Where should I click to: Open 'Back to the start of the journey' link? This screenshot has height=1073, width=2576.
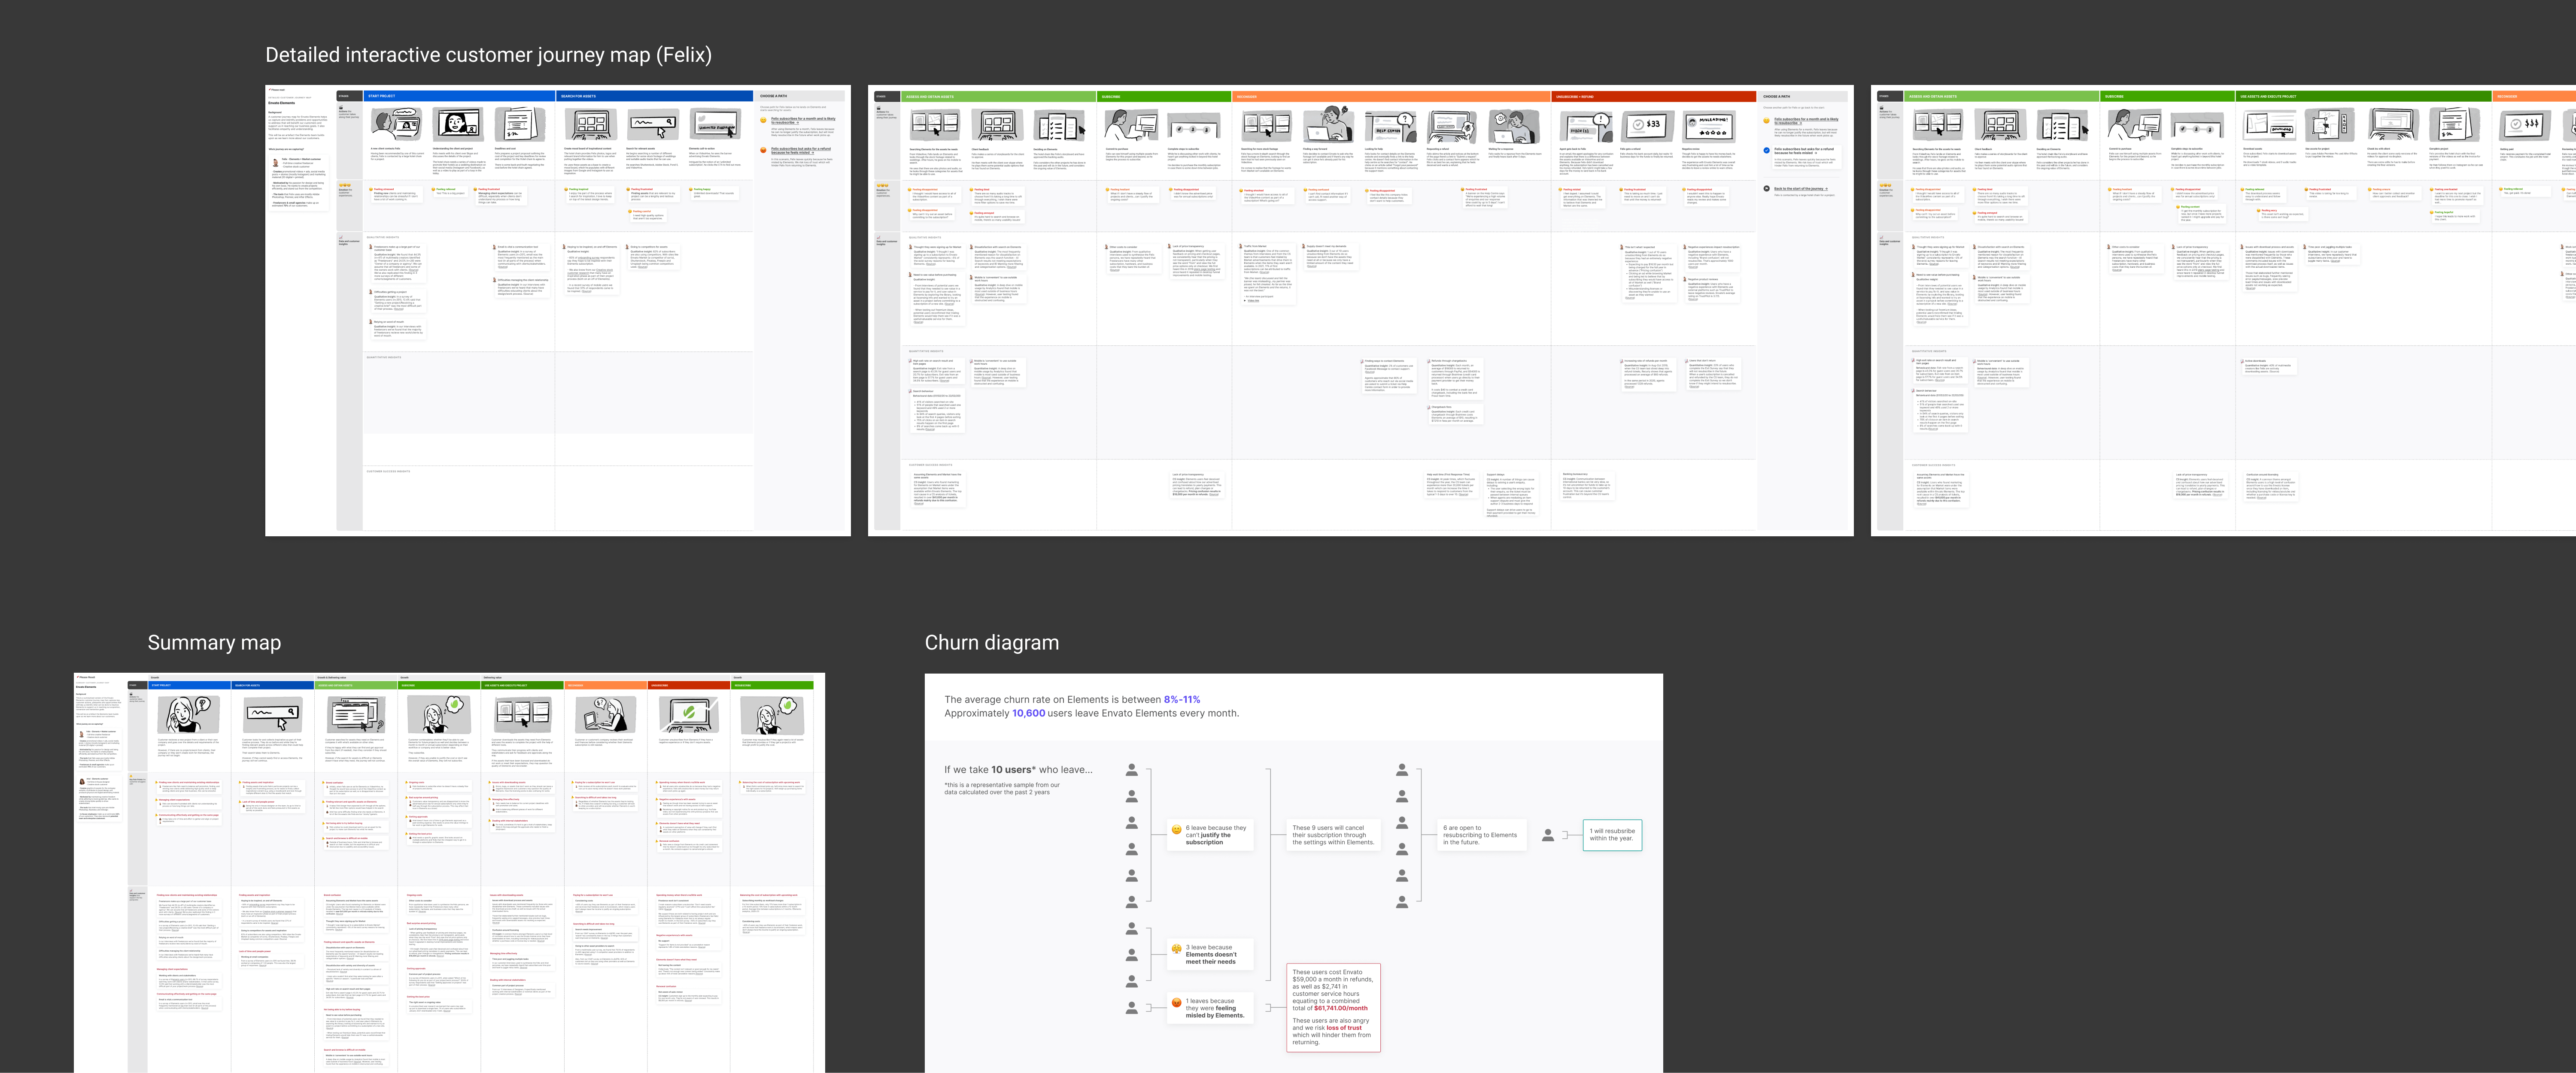pyautogui.click(x=1801, y=189)
